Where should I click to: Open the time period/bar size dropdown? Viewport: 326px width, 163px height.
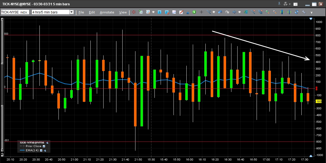pos(71,12)
